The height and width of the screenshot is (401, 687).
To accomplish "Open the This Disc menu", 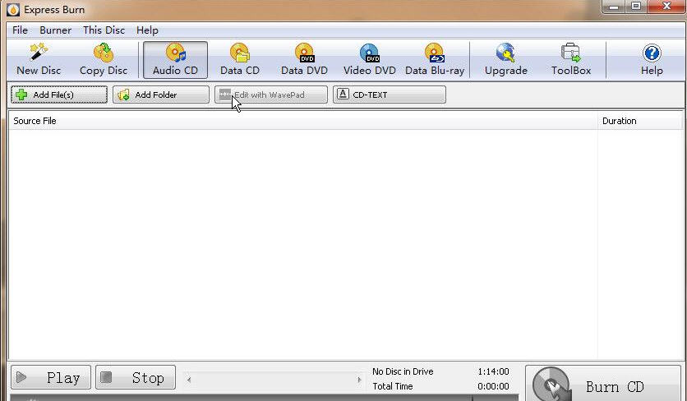I will pyautogui.click(x=104, y=30).
